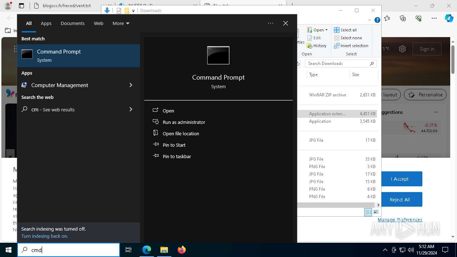The width and height of the screenshot is (457, 257).
Task: Open the More search filter dropdown
Action: tap(121, 23)
